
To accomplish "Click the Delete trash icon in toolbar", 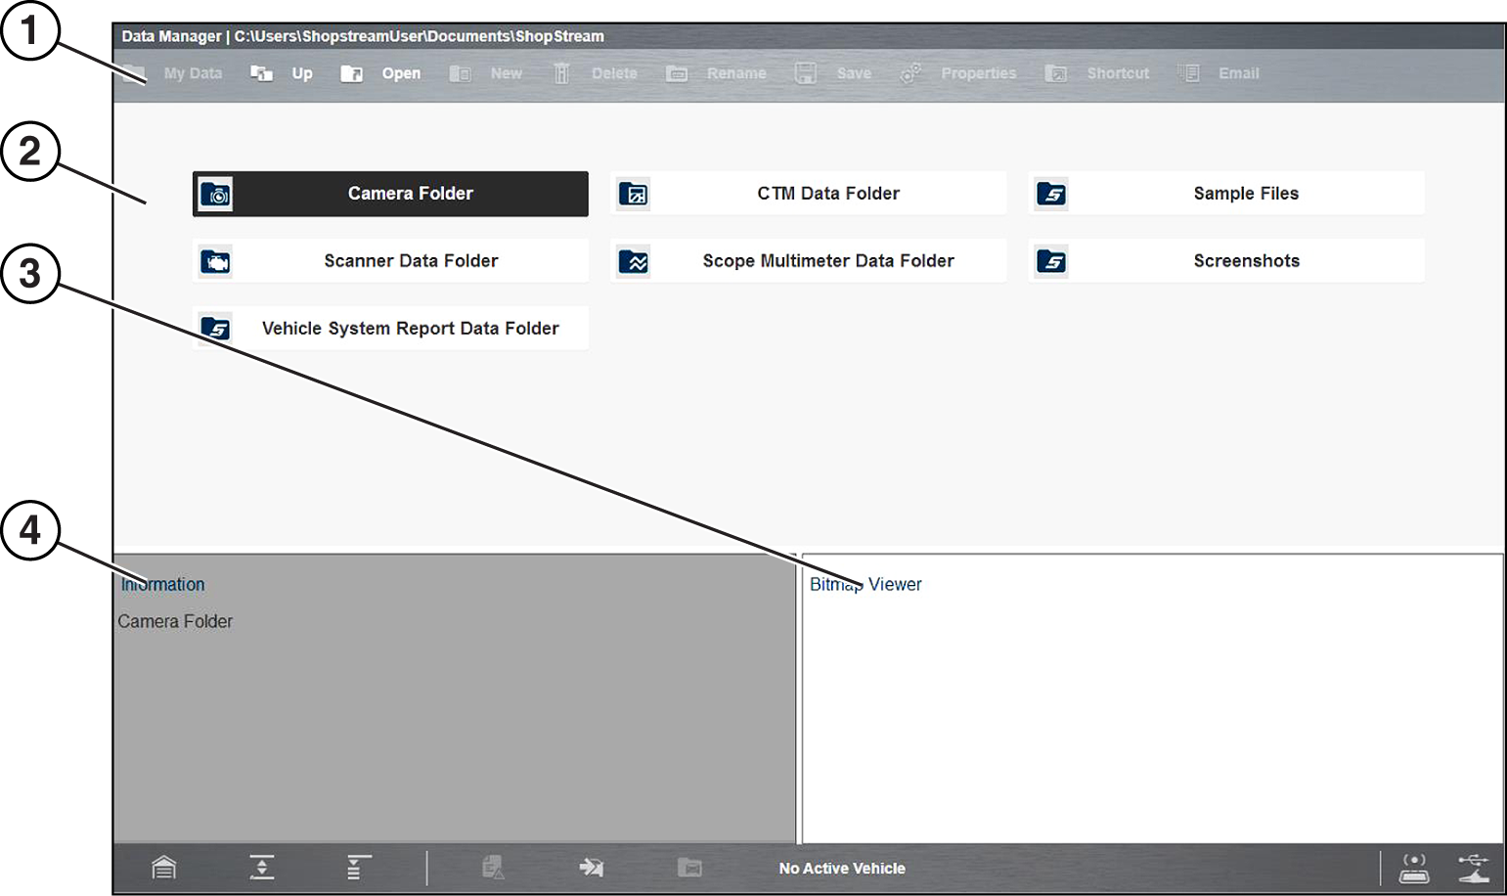I will click(x=561, y=73).
